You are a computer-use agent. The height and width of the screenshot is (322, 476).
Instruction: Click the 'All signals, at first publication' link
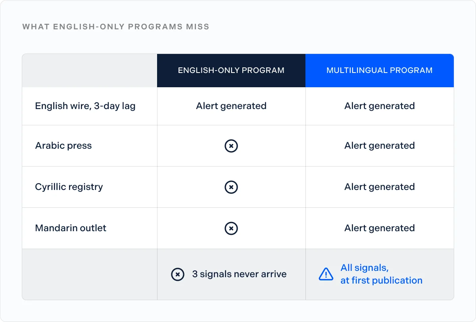point(382,274)
